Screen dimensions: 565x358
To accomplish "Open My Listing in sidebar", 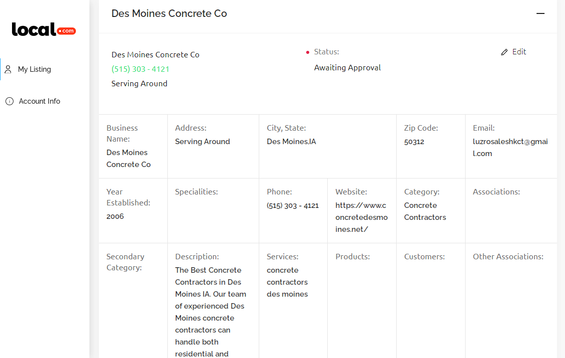I will coord(34,69).
